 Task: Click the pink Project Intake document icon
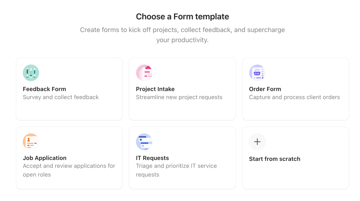pos(144,73)
